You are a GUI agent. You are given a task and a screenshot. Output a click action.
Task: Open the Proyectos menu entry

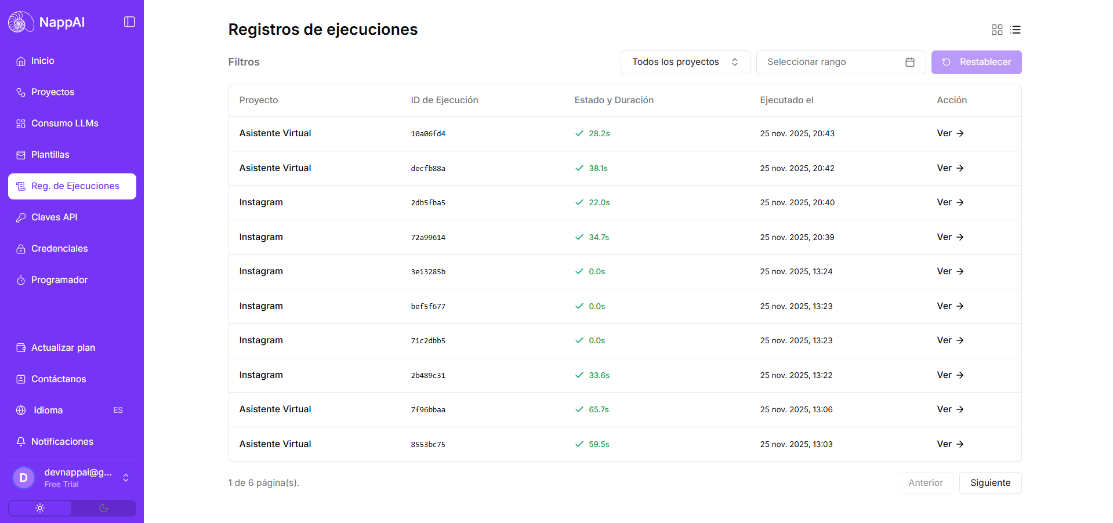pos(53,92)
